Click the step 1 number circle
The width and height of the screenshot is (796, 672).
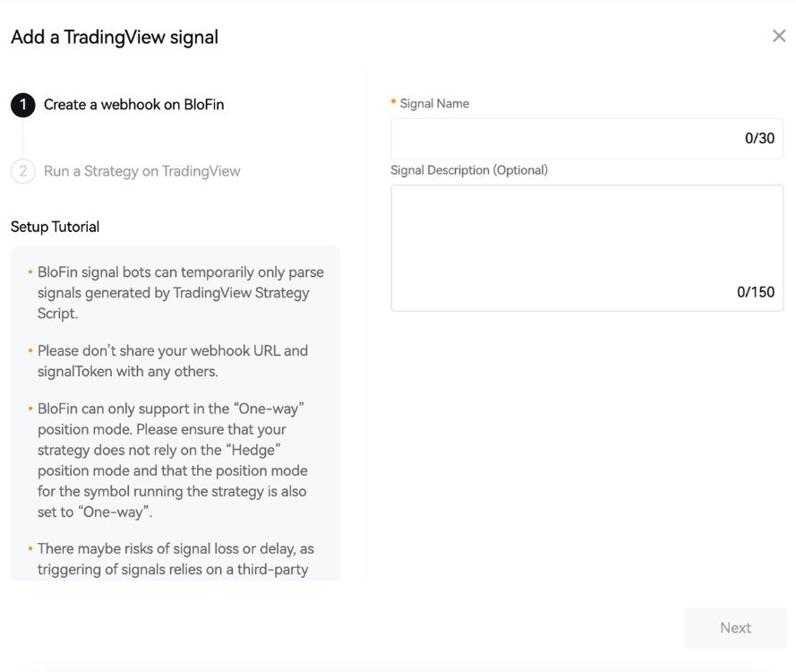pyautogui.click(x=23, y=105)
